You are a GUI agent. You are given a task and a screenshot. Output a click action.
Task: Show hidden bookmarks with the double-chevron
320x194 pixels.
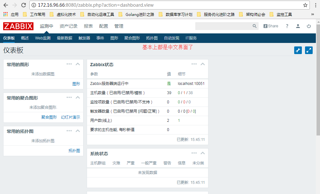pos(312,14)
